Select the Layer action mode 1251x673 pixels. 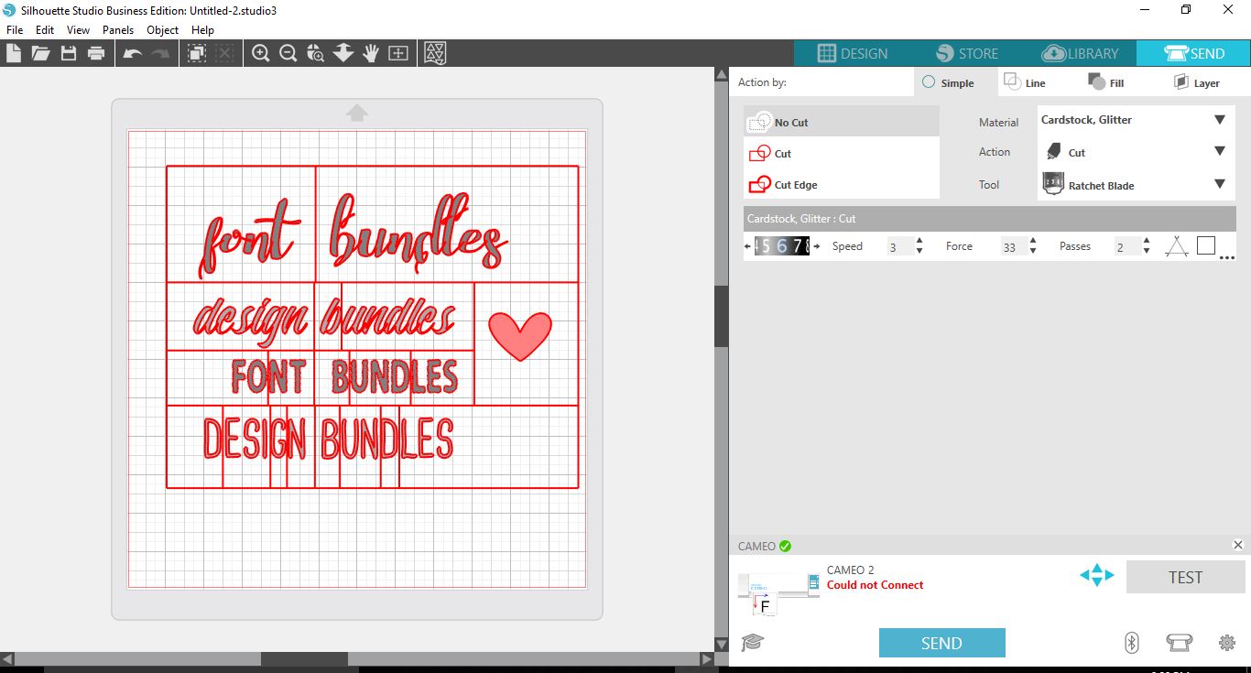click(x=1197, y=82)
